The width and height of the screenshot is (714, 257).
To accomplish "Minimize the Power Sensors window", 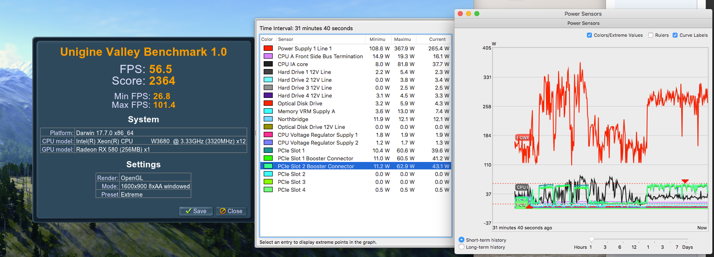I will [469, 14].
